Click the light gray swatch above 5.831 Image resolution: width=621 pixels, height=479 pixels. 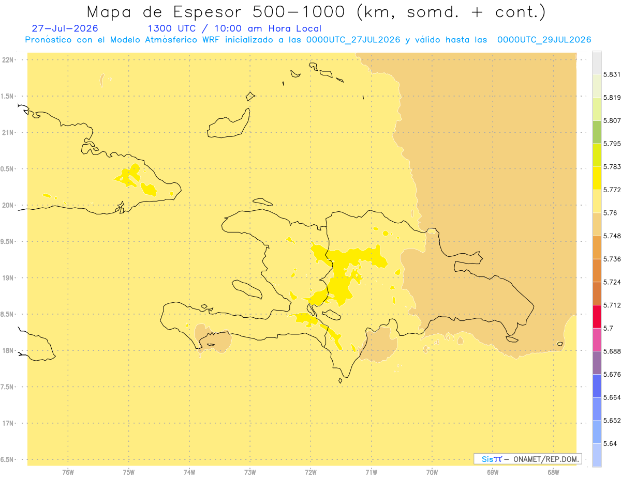(597, 63)
